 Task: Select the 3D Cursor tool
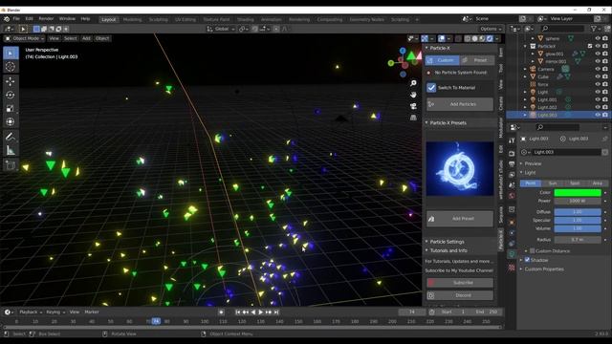[x=11, y=67]
